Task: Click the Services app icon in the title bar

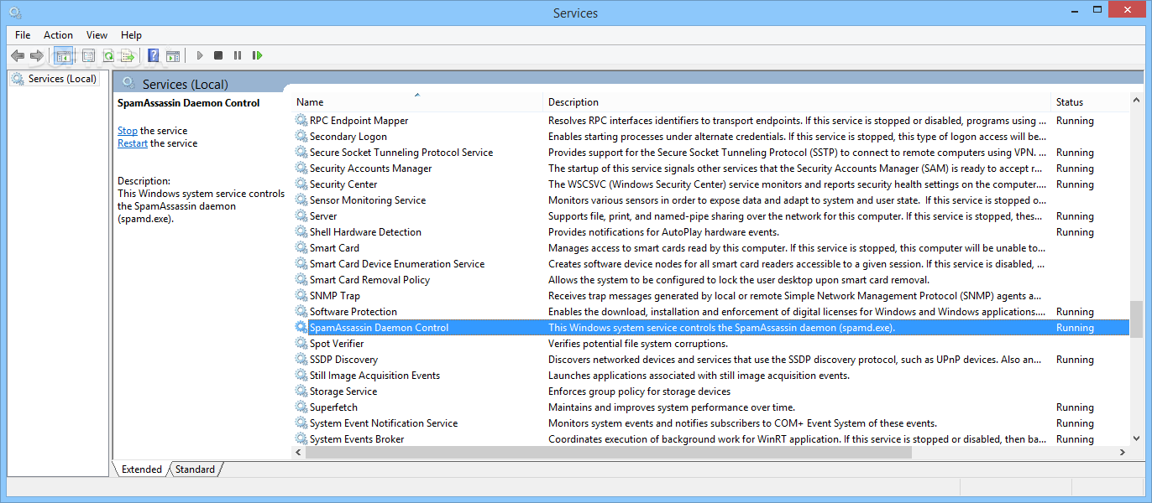Action: click(14, 13)
